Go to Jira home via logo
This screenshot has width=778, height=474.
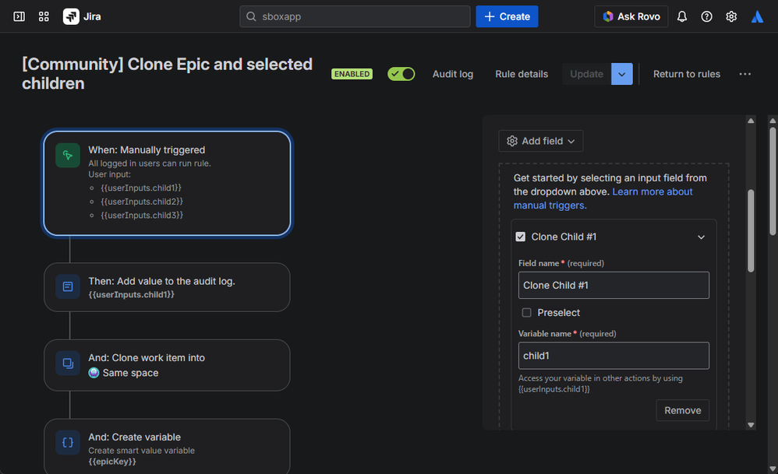pos(82,16)
